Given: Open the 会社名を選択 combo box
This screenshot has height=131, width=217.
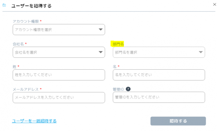Looking at the screenshot, I should coord(59,52).
